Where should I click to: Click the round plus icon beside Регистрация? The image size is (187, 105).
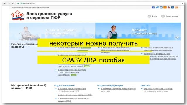point(163,16)
